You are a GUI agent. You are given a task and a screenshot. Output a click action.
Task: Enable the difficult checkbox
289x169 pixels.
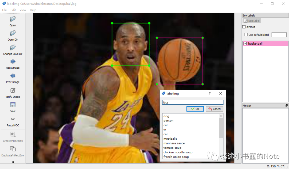(244, 27)
